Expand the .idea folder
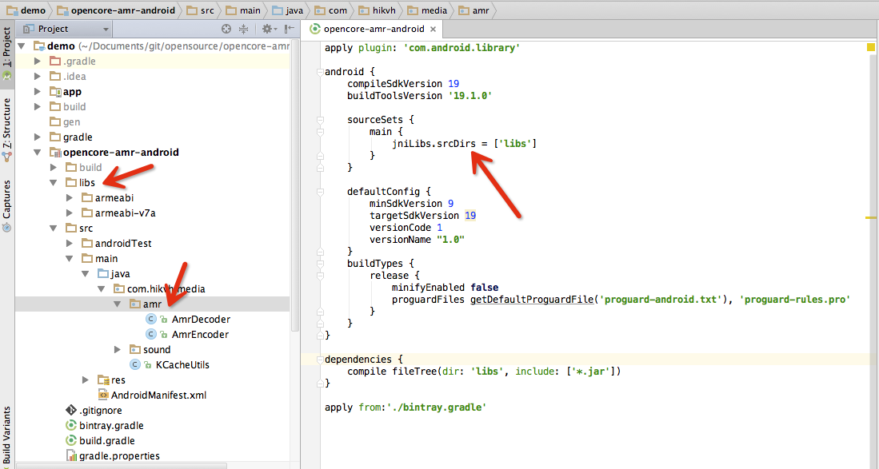Screen dimensions: 879x469 38,76
